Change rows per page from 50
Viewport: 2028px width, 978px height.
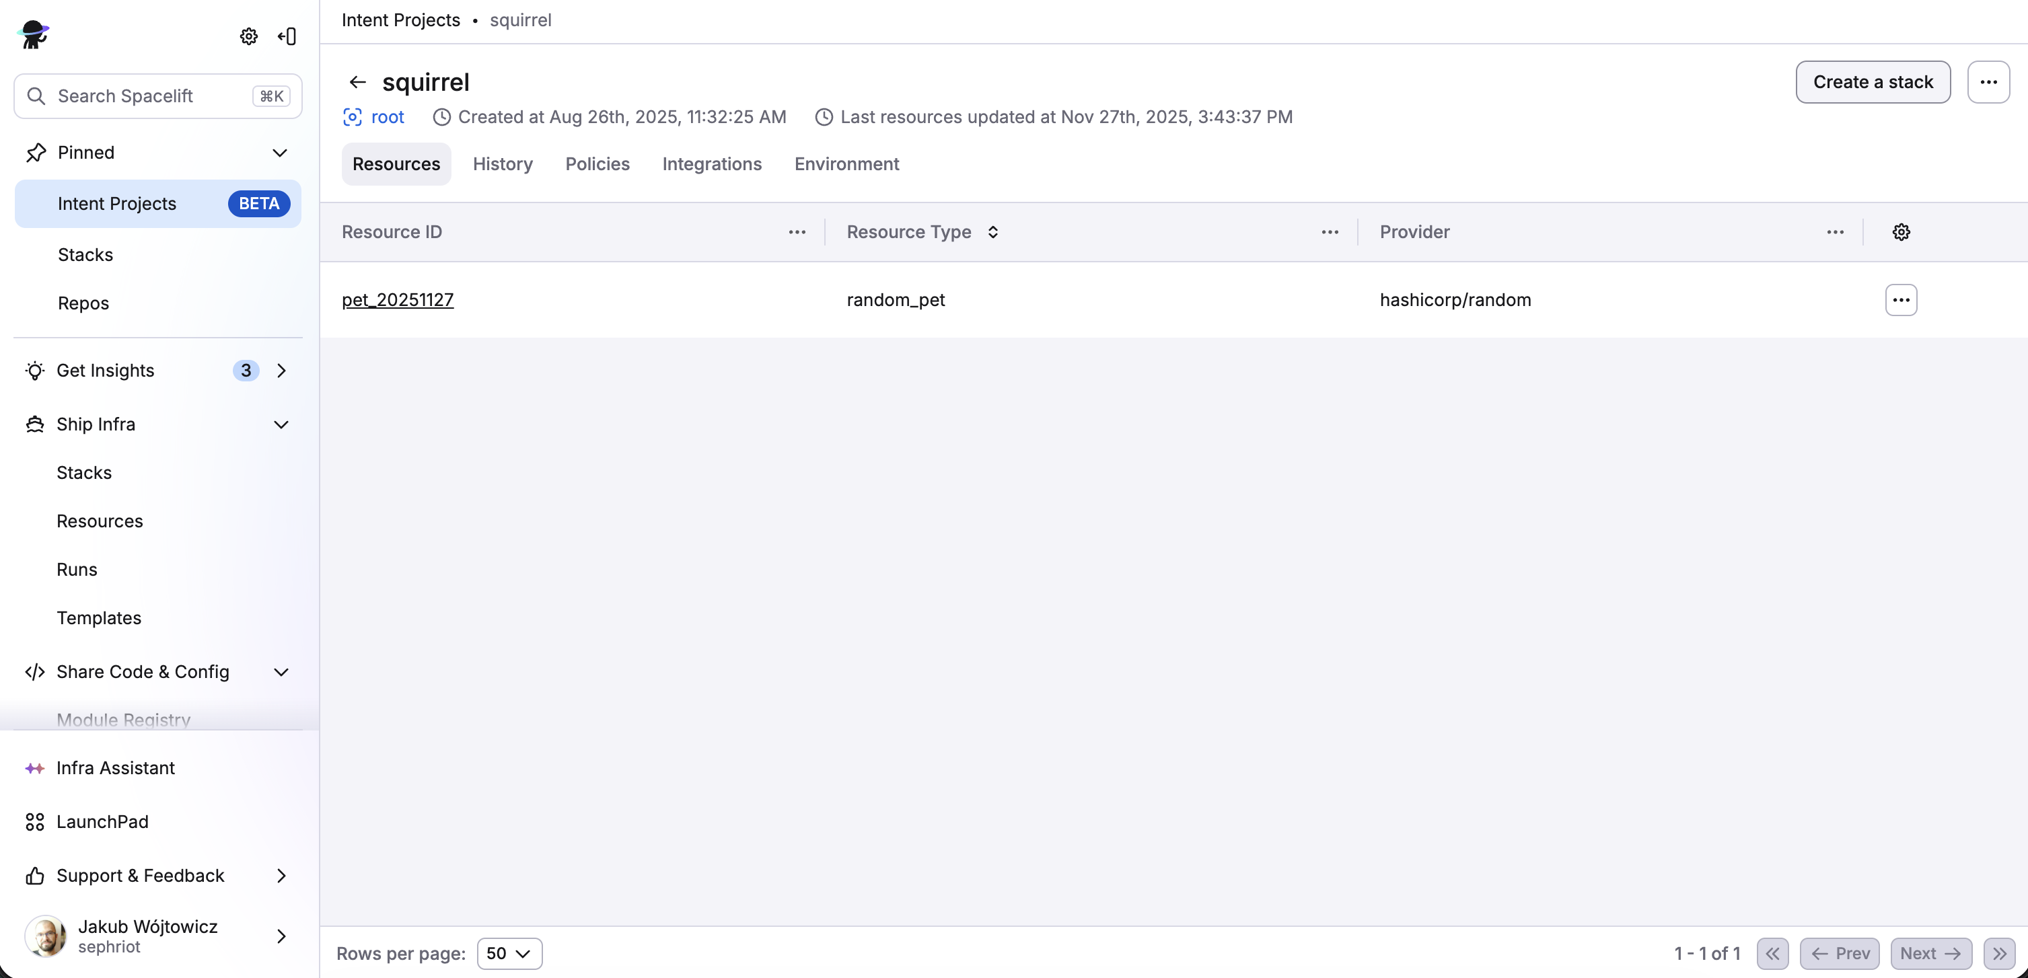tap(509, 953)
